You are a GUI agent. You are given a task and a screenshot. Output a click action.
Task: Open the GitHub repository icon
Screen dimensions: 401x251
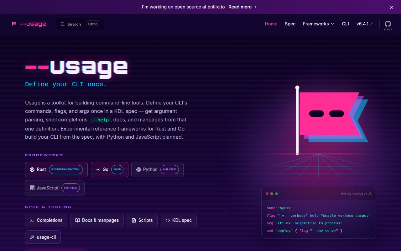pos(388,24)
